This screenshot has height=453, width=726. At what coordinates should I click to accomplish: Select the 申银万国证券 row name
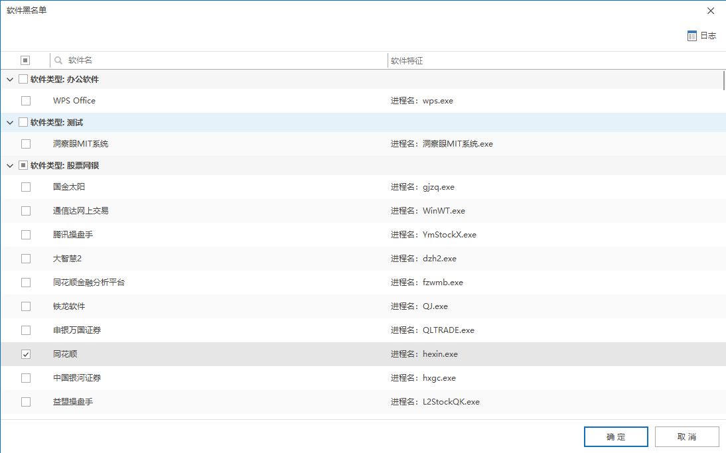[77, 330]
